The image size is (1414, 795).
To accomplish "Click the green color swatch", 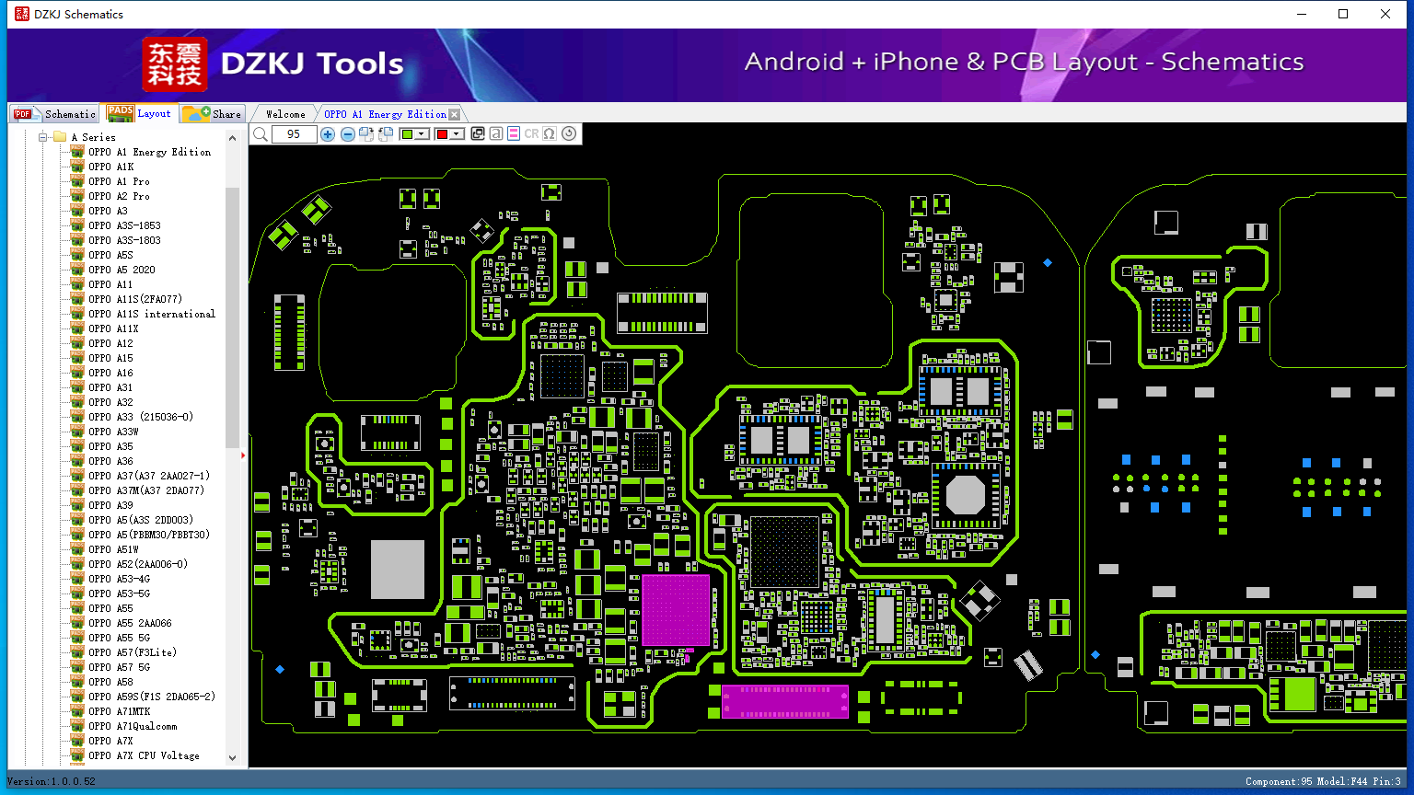I will tap(408, 134).
